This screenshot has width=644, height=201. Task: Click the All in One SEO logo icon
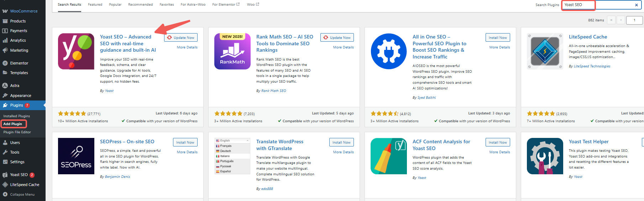click(389, 51)
